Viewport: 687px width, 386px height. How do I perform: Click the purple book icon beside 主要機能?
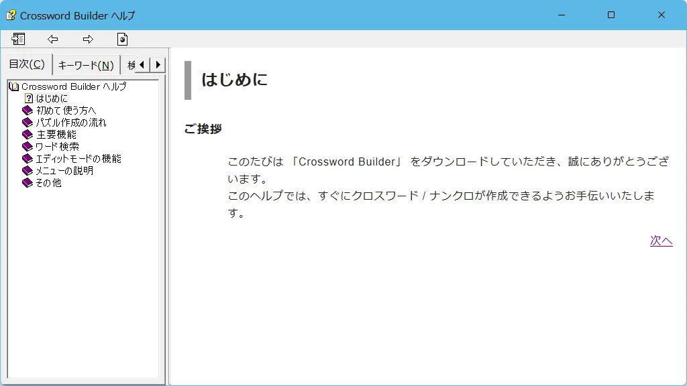coord(28,134)
